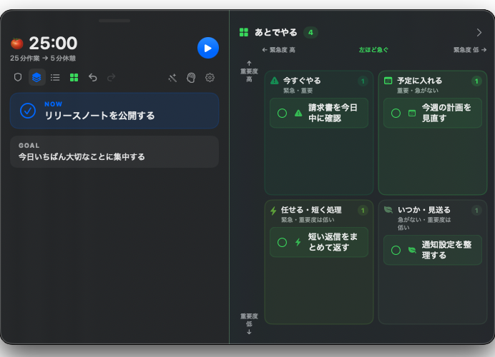Click the magic wand icon
Viewport: 495px width, 357px height.
click(172, 78)
